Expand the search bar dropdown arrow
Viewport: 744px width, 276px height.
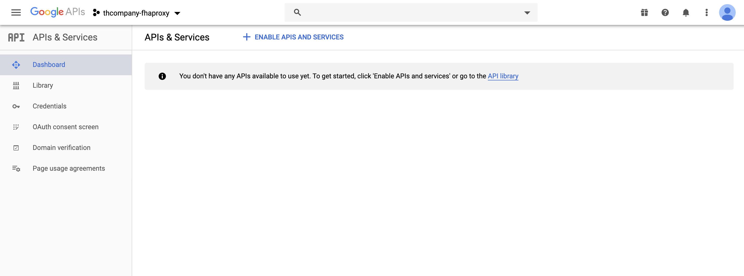point(527,12)
